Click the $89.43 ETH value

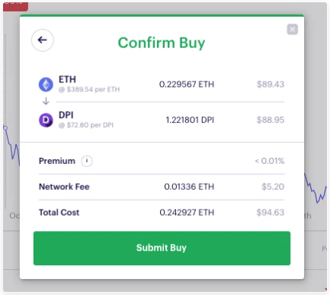271,84
